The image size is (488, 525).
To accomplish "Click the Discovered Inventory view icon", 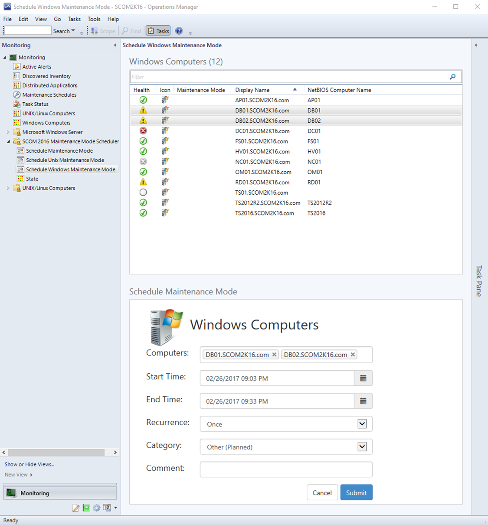I will click(16, 76).
